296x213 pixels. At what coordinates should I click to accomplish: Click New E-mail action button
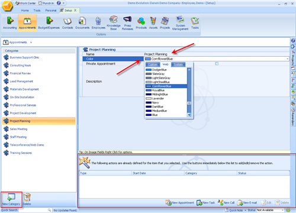tap(247, 202)
